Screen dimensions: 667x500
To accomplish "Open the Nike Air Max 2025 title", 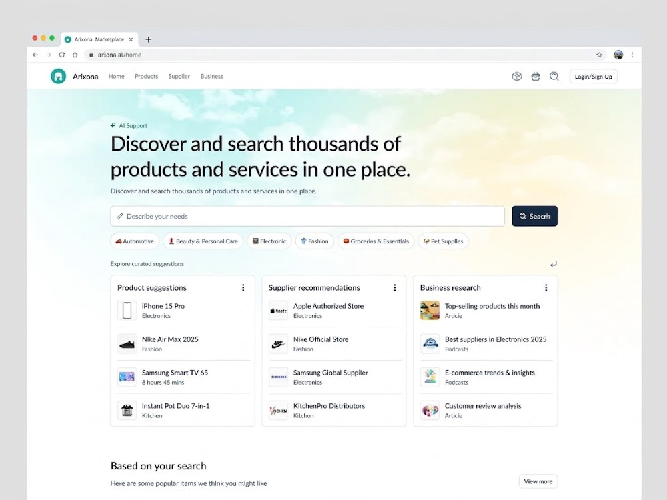I will (x=170, y=339).
